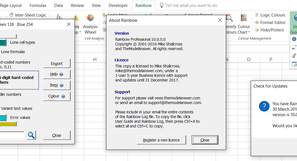Click the lightbulb Tell me icon

click(x=162, y=5)
